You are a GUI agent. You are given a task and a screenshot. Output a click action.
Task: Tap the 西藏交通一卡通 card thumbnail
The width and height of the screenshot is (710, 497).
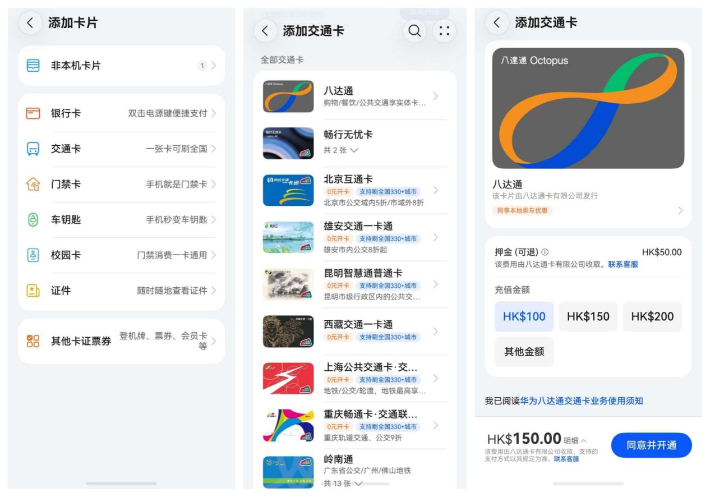point(288,331)
